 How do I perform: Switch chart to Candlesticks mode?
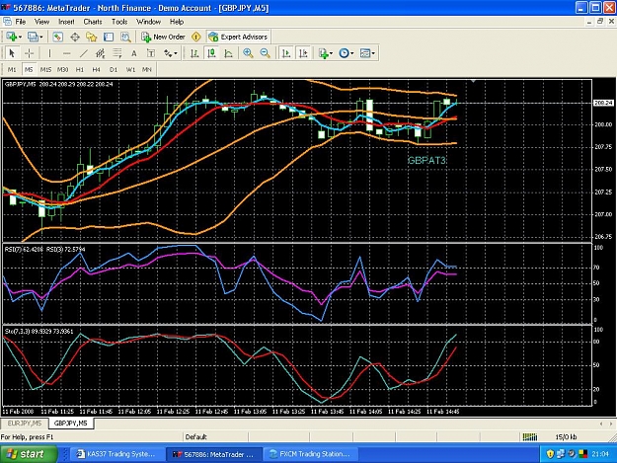point(211,53)
